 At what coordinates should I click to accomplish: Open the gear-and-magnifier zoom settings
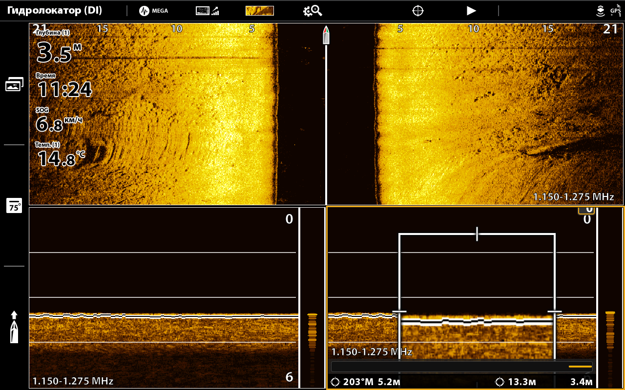[312, 11]
